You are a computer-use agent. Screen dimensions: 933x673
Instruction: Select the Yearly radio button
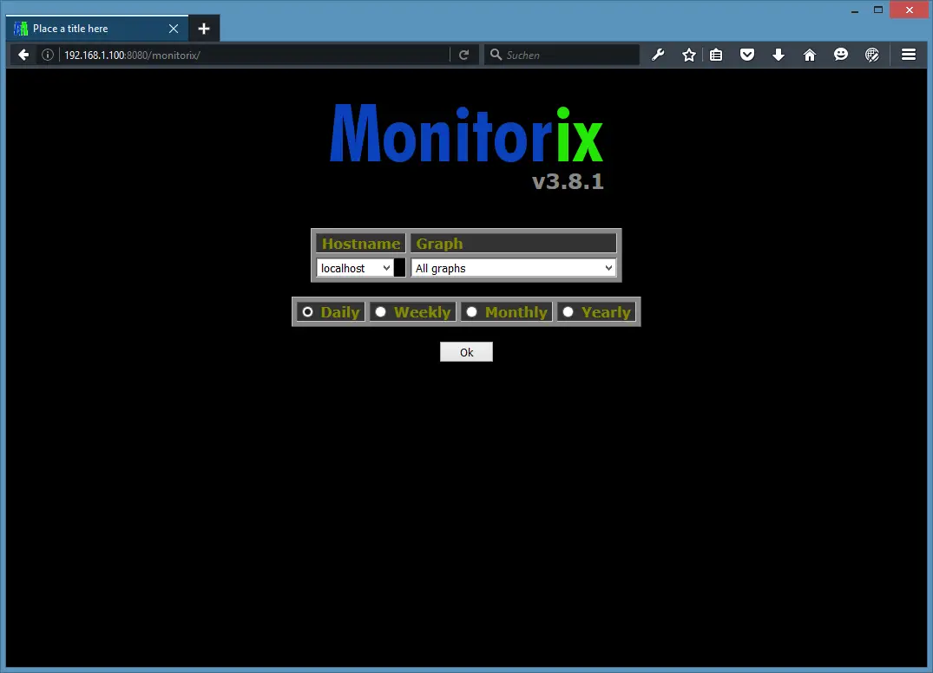pyautogui.click(x=568, y=311)
